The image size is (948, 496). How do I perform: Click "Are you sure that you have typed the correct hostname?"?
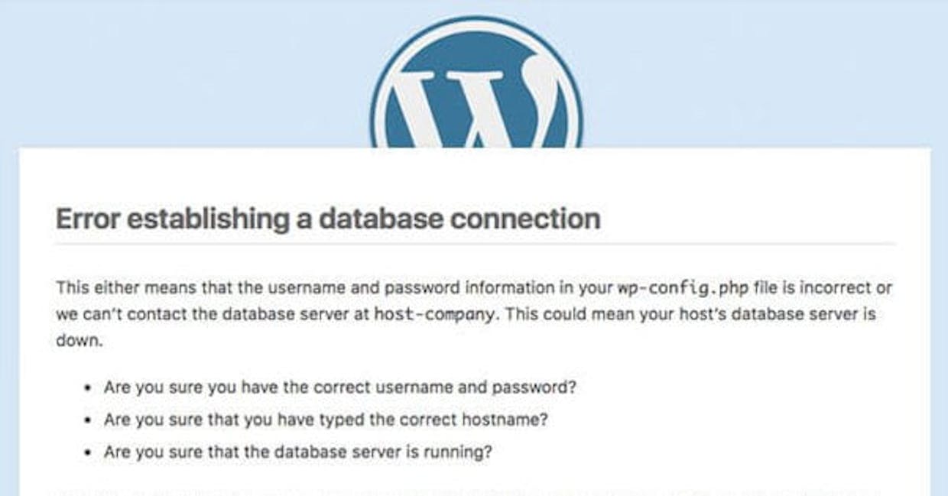(x=326, y=420)
